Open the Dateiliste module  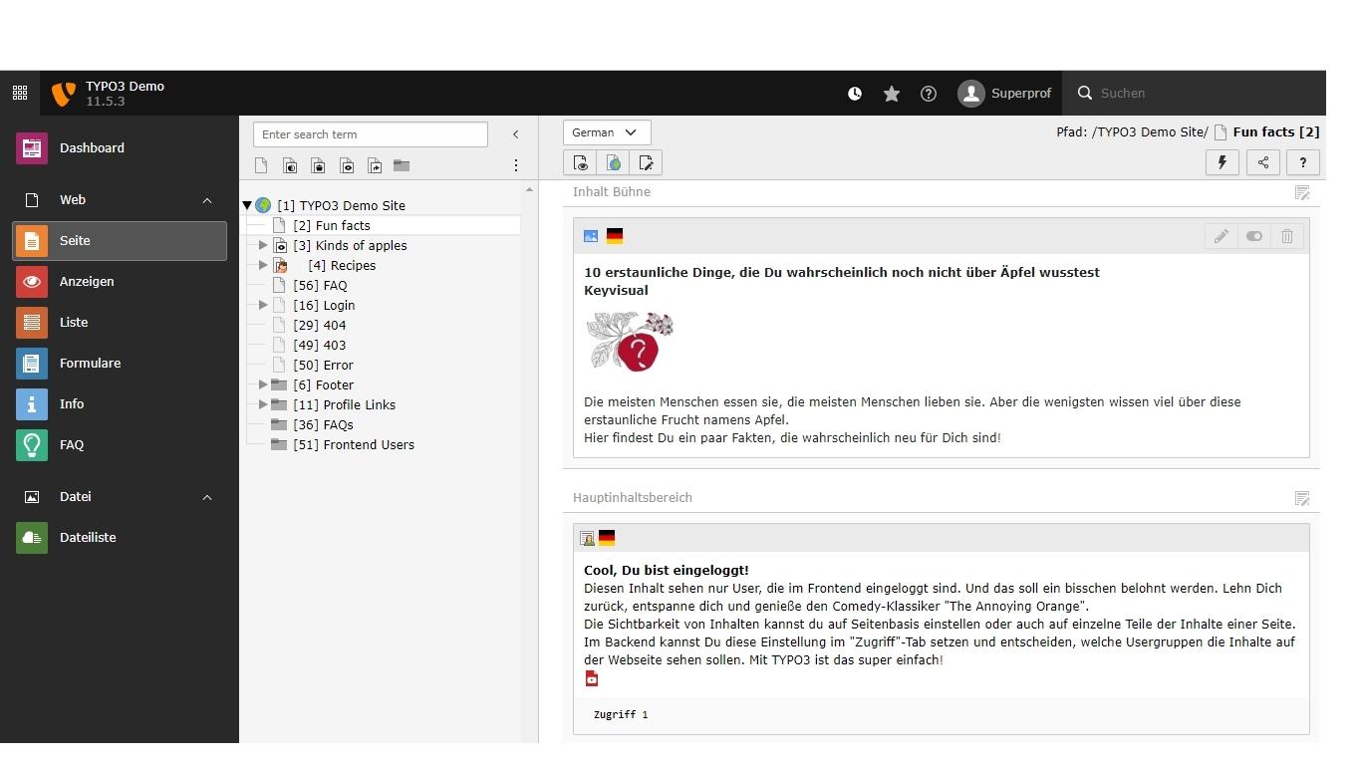coord(90,537)
